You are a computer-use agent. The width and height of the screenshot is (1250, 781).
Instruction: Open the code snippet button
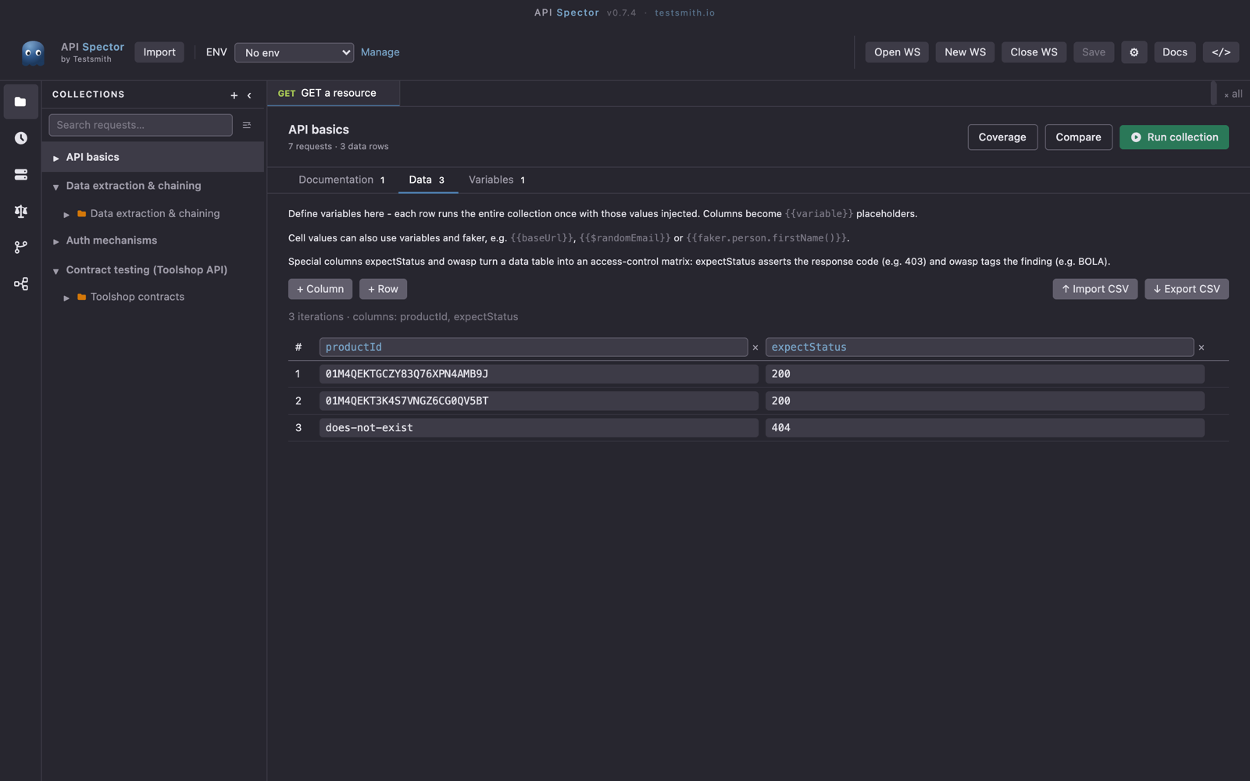click(x=1221, y=52)
